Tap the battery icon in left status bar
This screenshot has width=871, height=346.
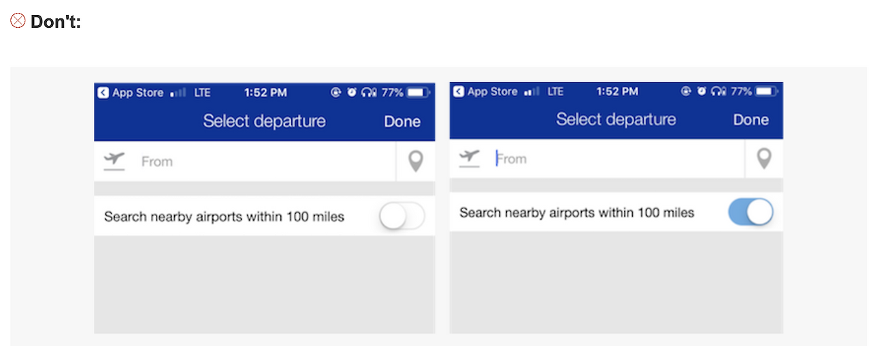point(418,92)
